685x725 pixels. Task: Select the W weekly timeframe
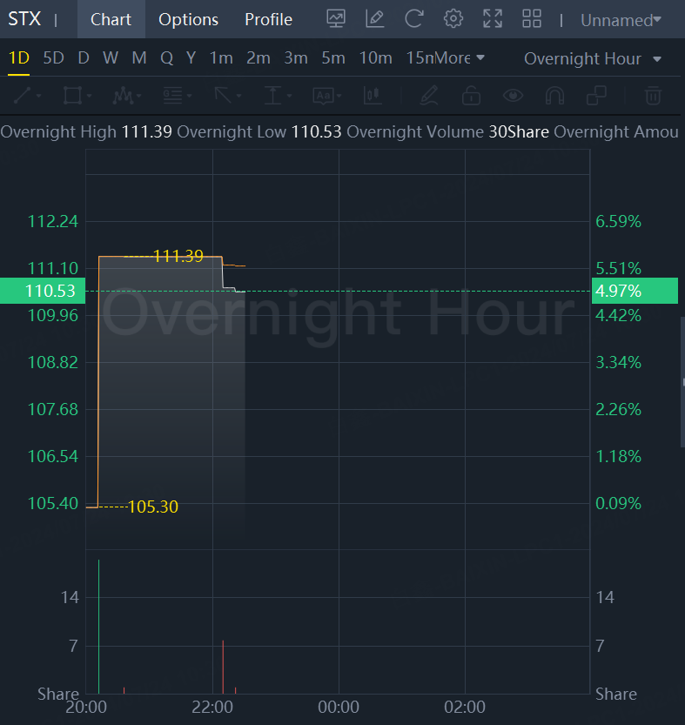111,57
